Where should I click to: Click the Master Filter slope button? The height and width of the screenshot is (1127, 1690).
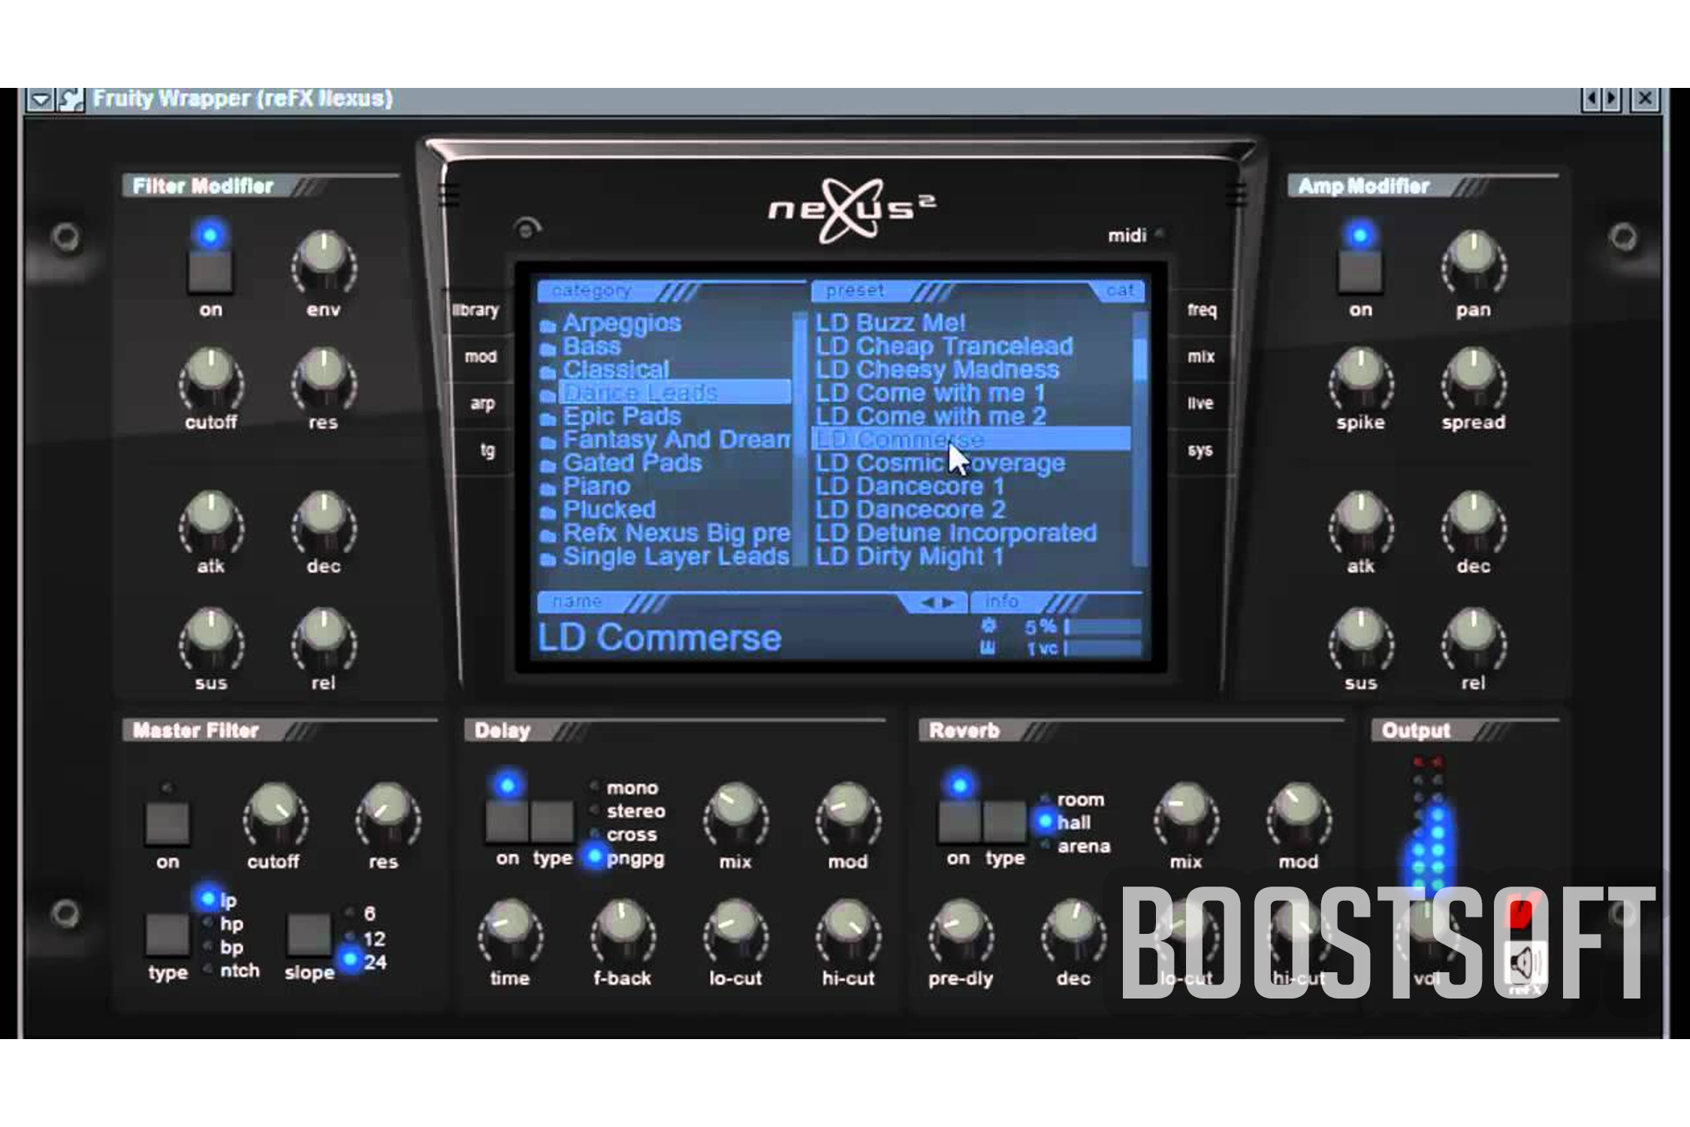(309, 935)
